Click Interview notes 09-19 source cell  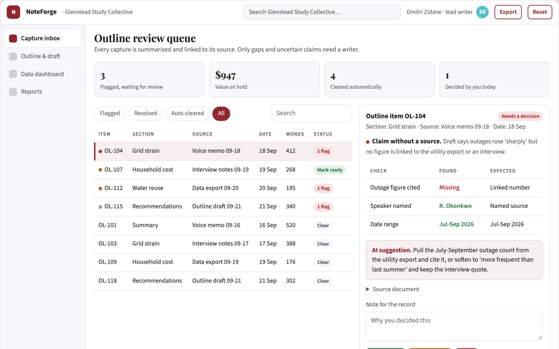coord(220,169)
